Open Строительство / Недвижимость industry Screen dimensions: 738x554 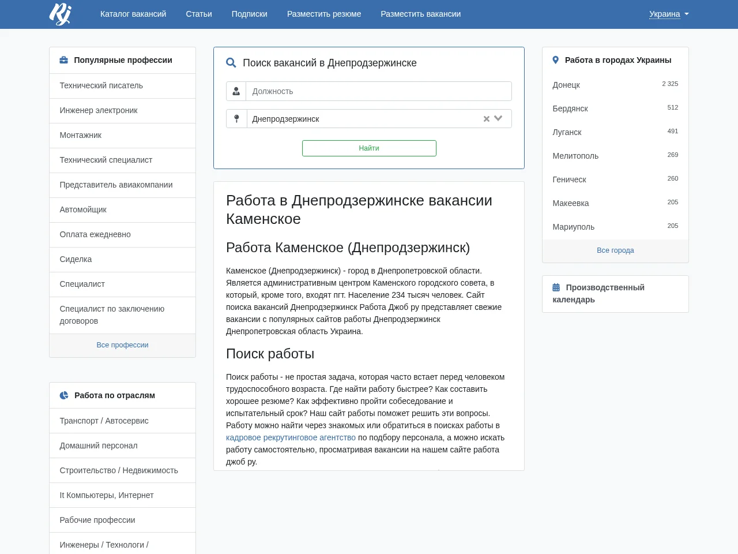(122, 470)
